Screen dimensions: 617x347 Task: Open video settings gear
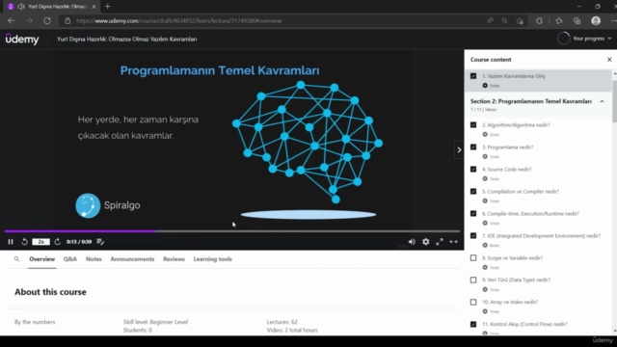point(426,242)
